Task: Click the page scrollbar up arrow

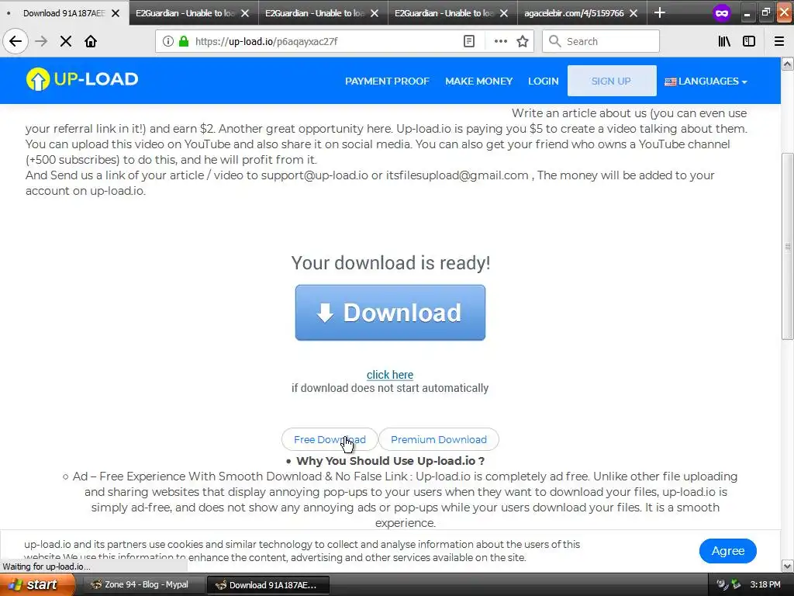Action: (x=788, y=64)
